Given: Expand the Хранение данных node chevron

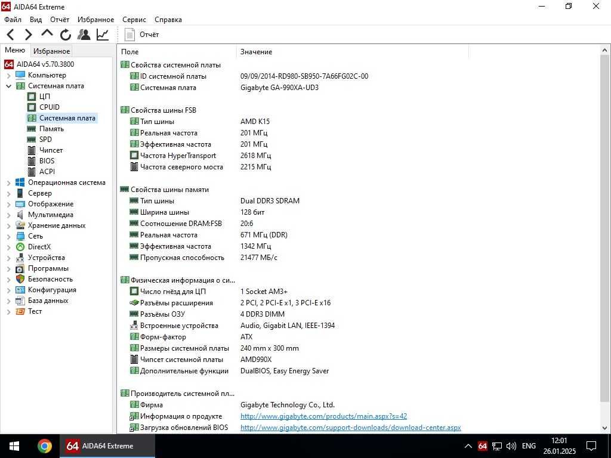Looking at the screenshot, I should point(8,225).
